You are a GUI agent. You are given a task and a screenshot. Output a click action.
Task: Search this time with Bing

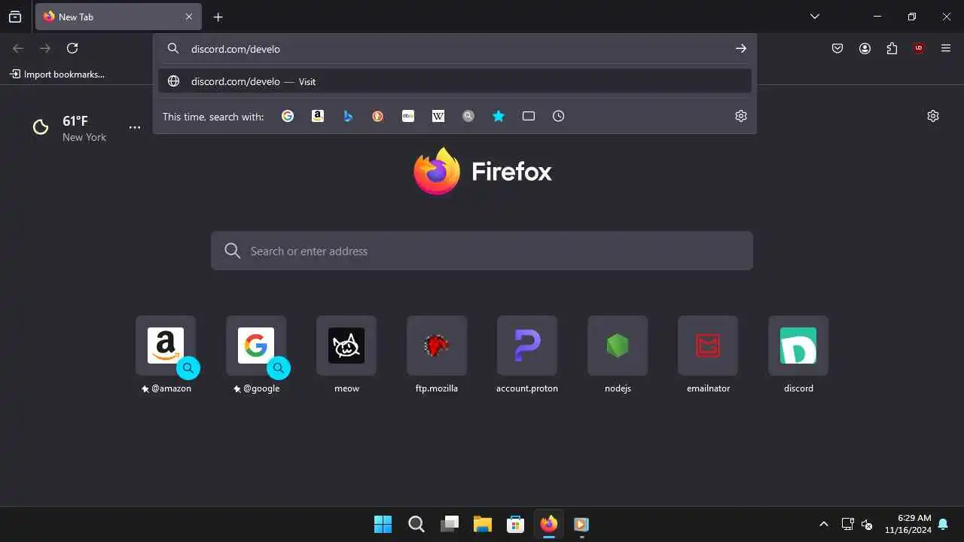348,116
